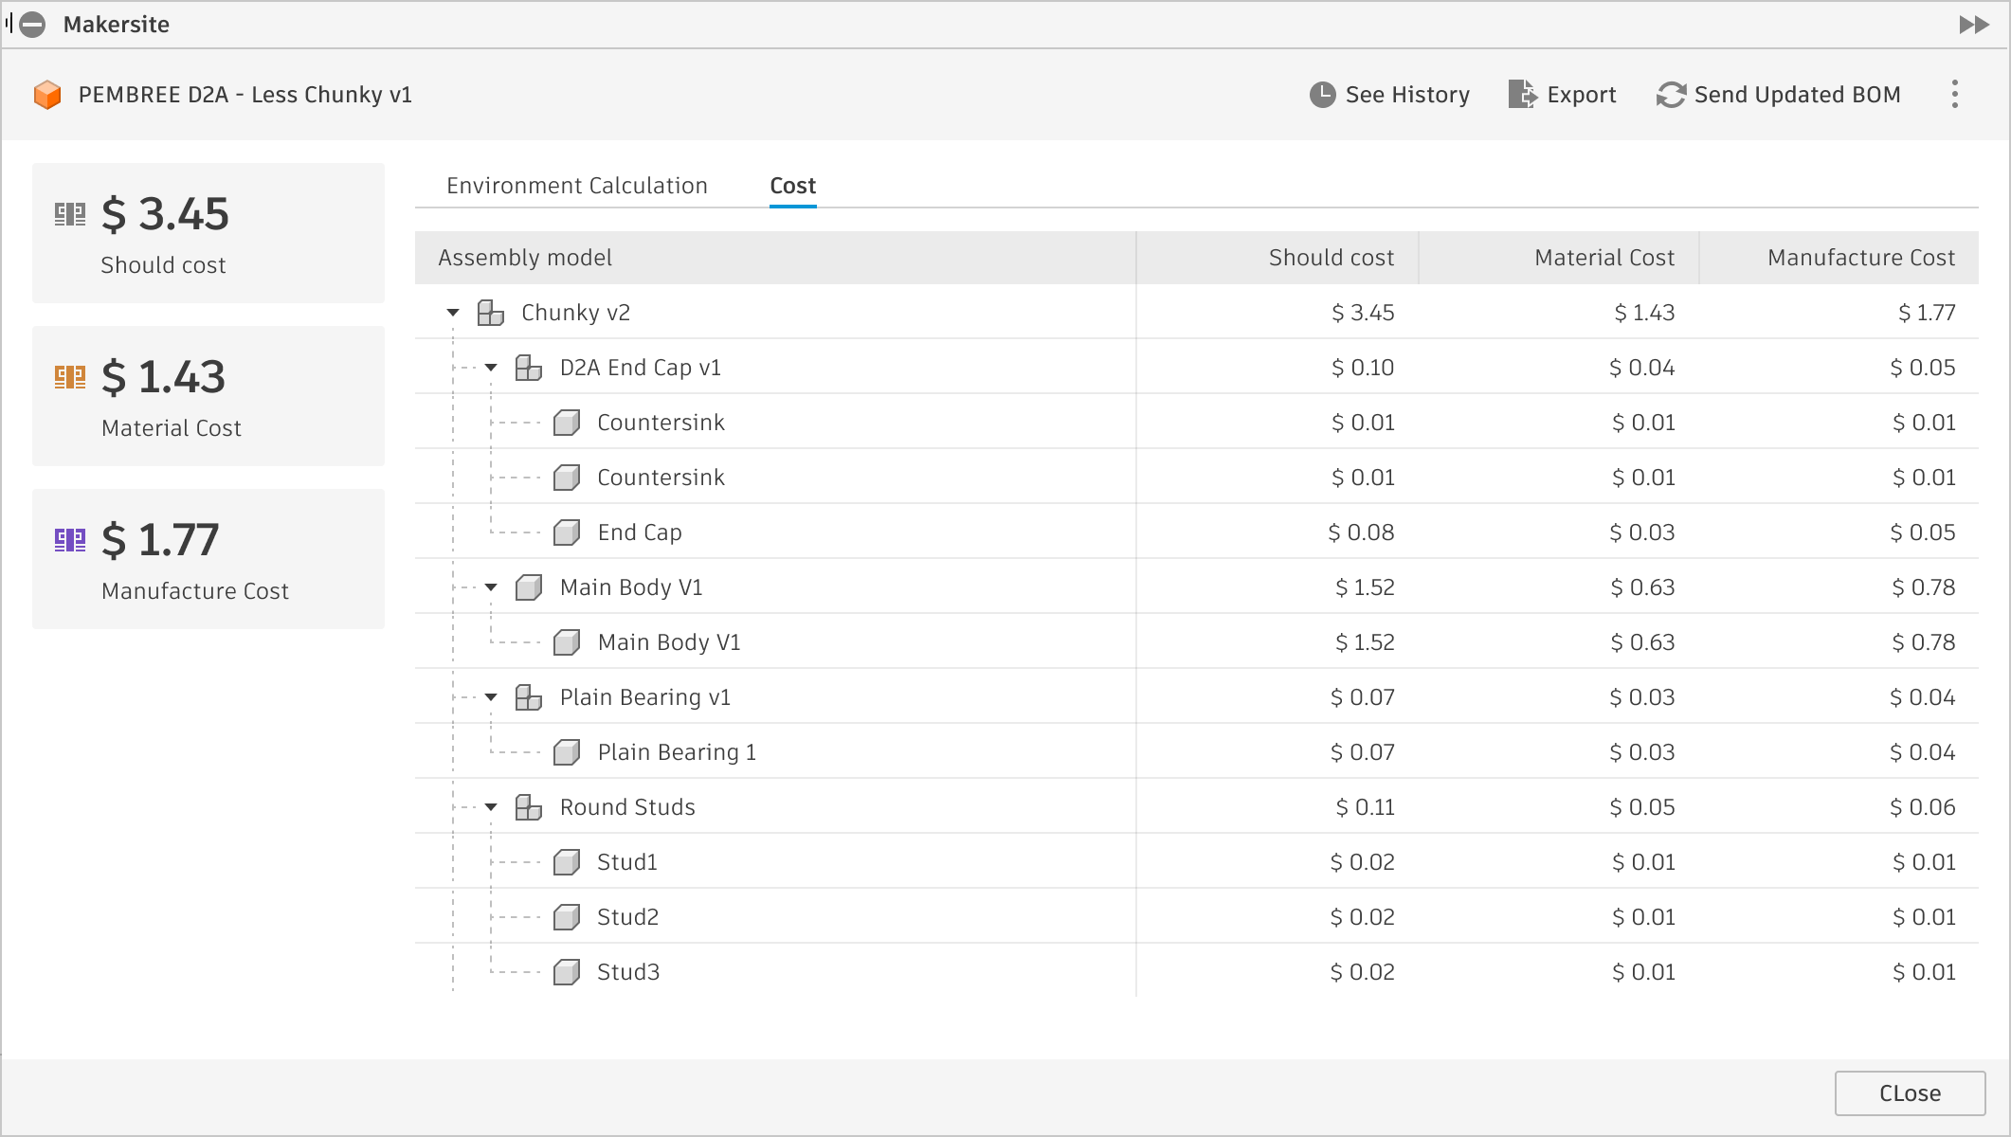This screenshot has width=2011, height=1137.
Task: Click the fast-forward arrows in title bar
Action: click(1975, 25)
